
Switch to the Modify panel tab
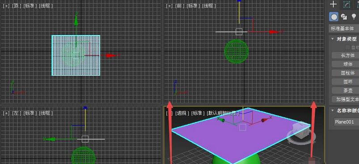(347, 4)
